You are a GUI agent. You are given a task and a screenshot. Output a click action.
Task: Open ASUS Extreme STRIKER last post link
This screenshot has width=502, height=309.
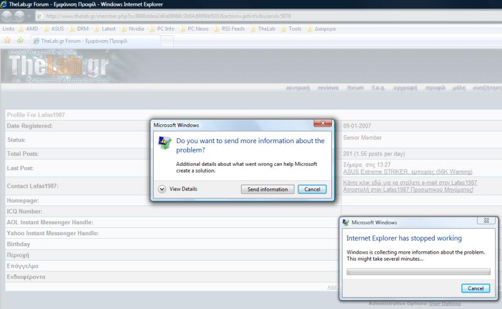(x=407, y=172)
